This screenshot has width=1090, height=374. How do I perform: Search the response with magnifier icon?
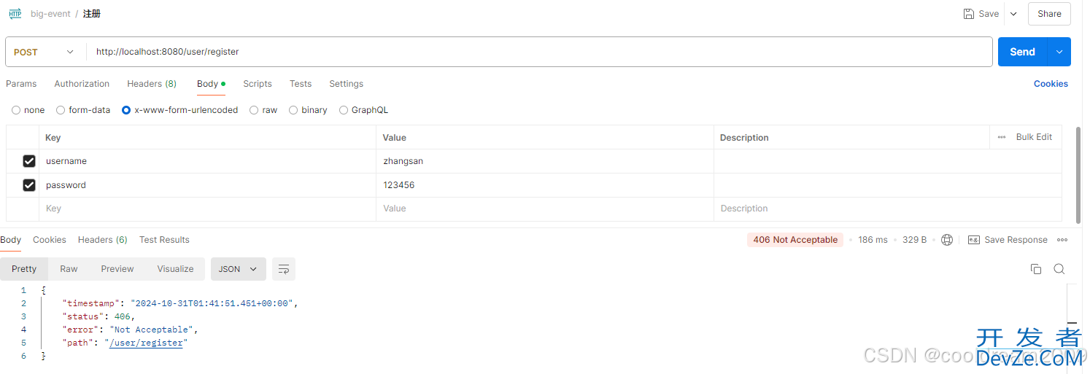click(1059, 269)
